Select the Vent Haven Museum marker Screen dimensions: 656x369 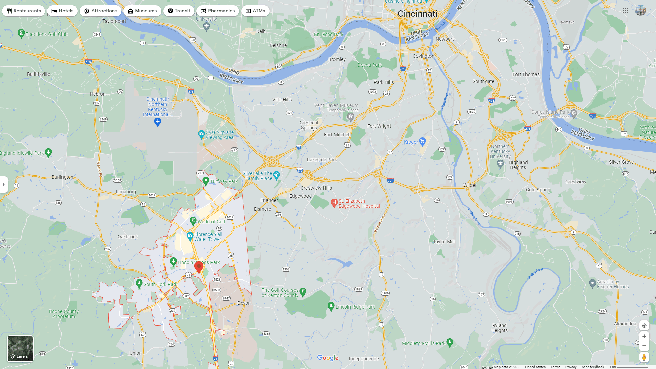coord(351,118)
